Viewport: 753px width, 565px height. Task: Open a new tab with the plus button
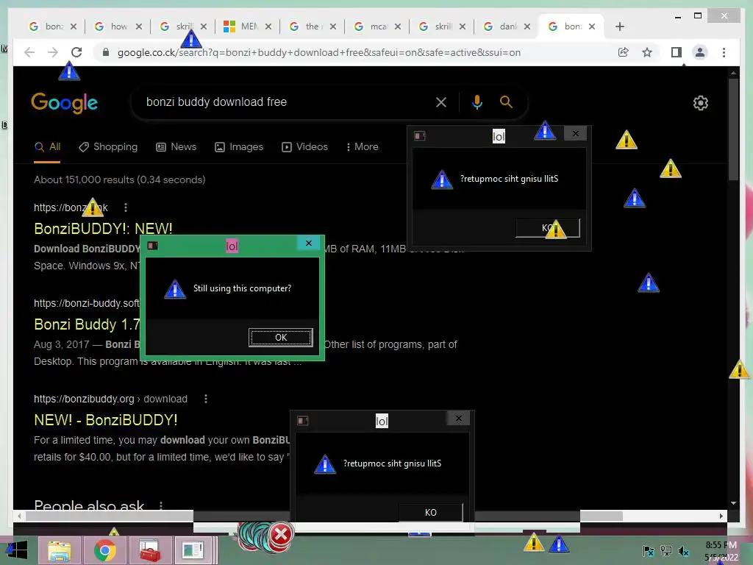tap(620, 26)
